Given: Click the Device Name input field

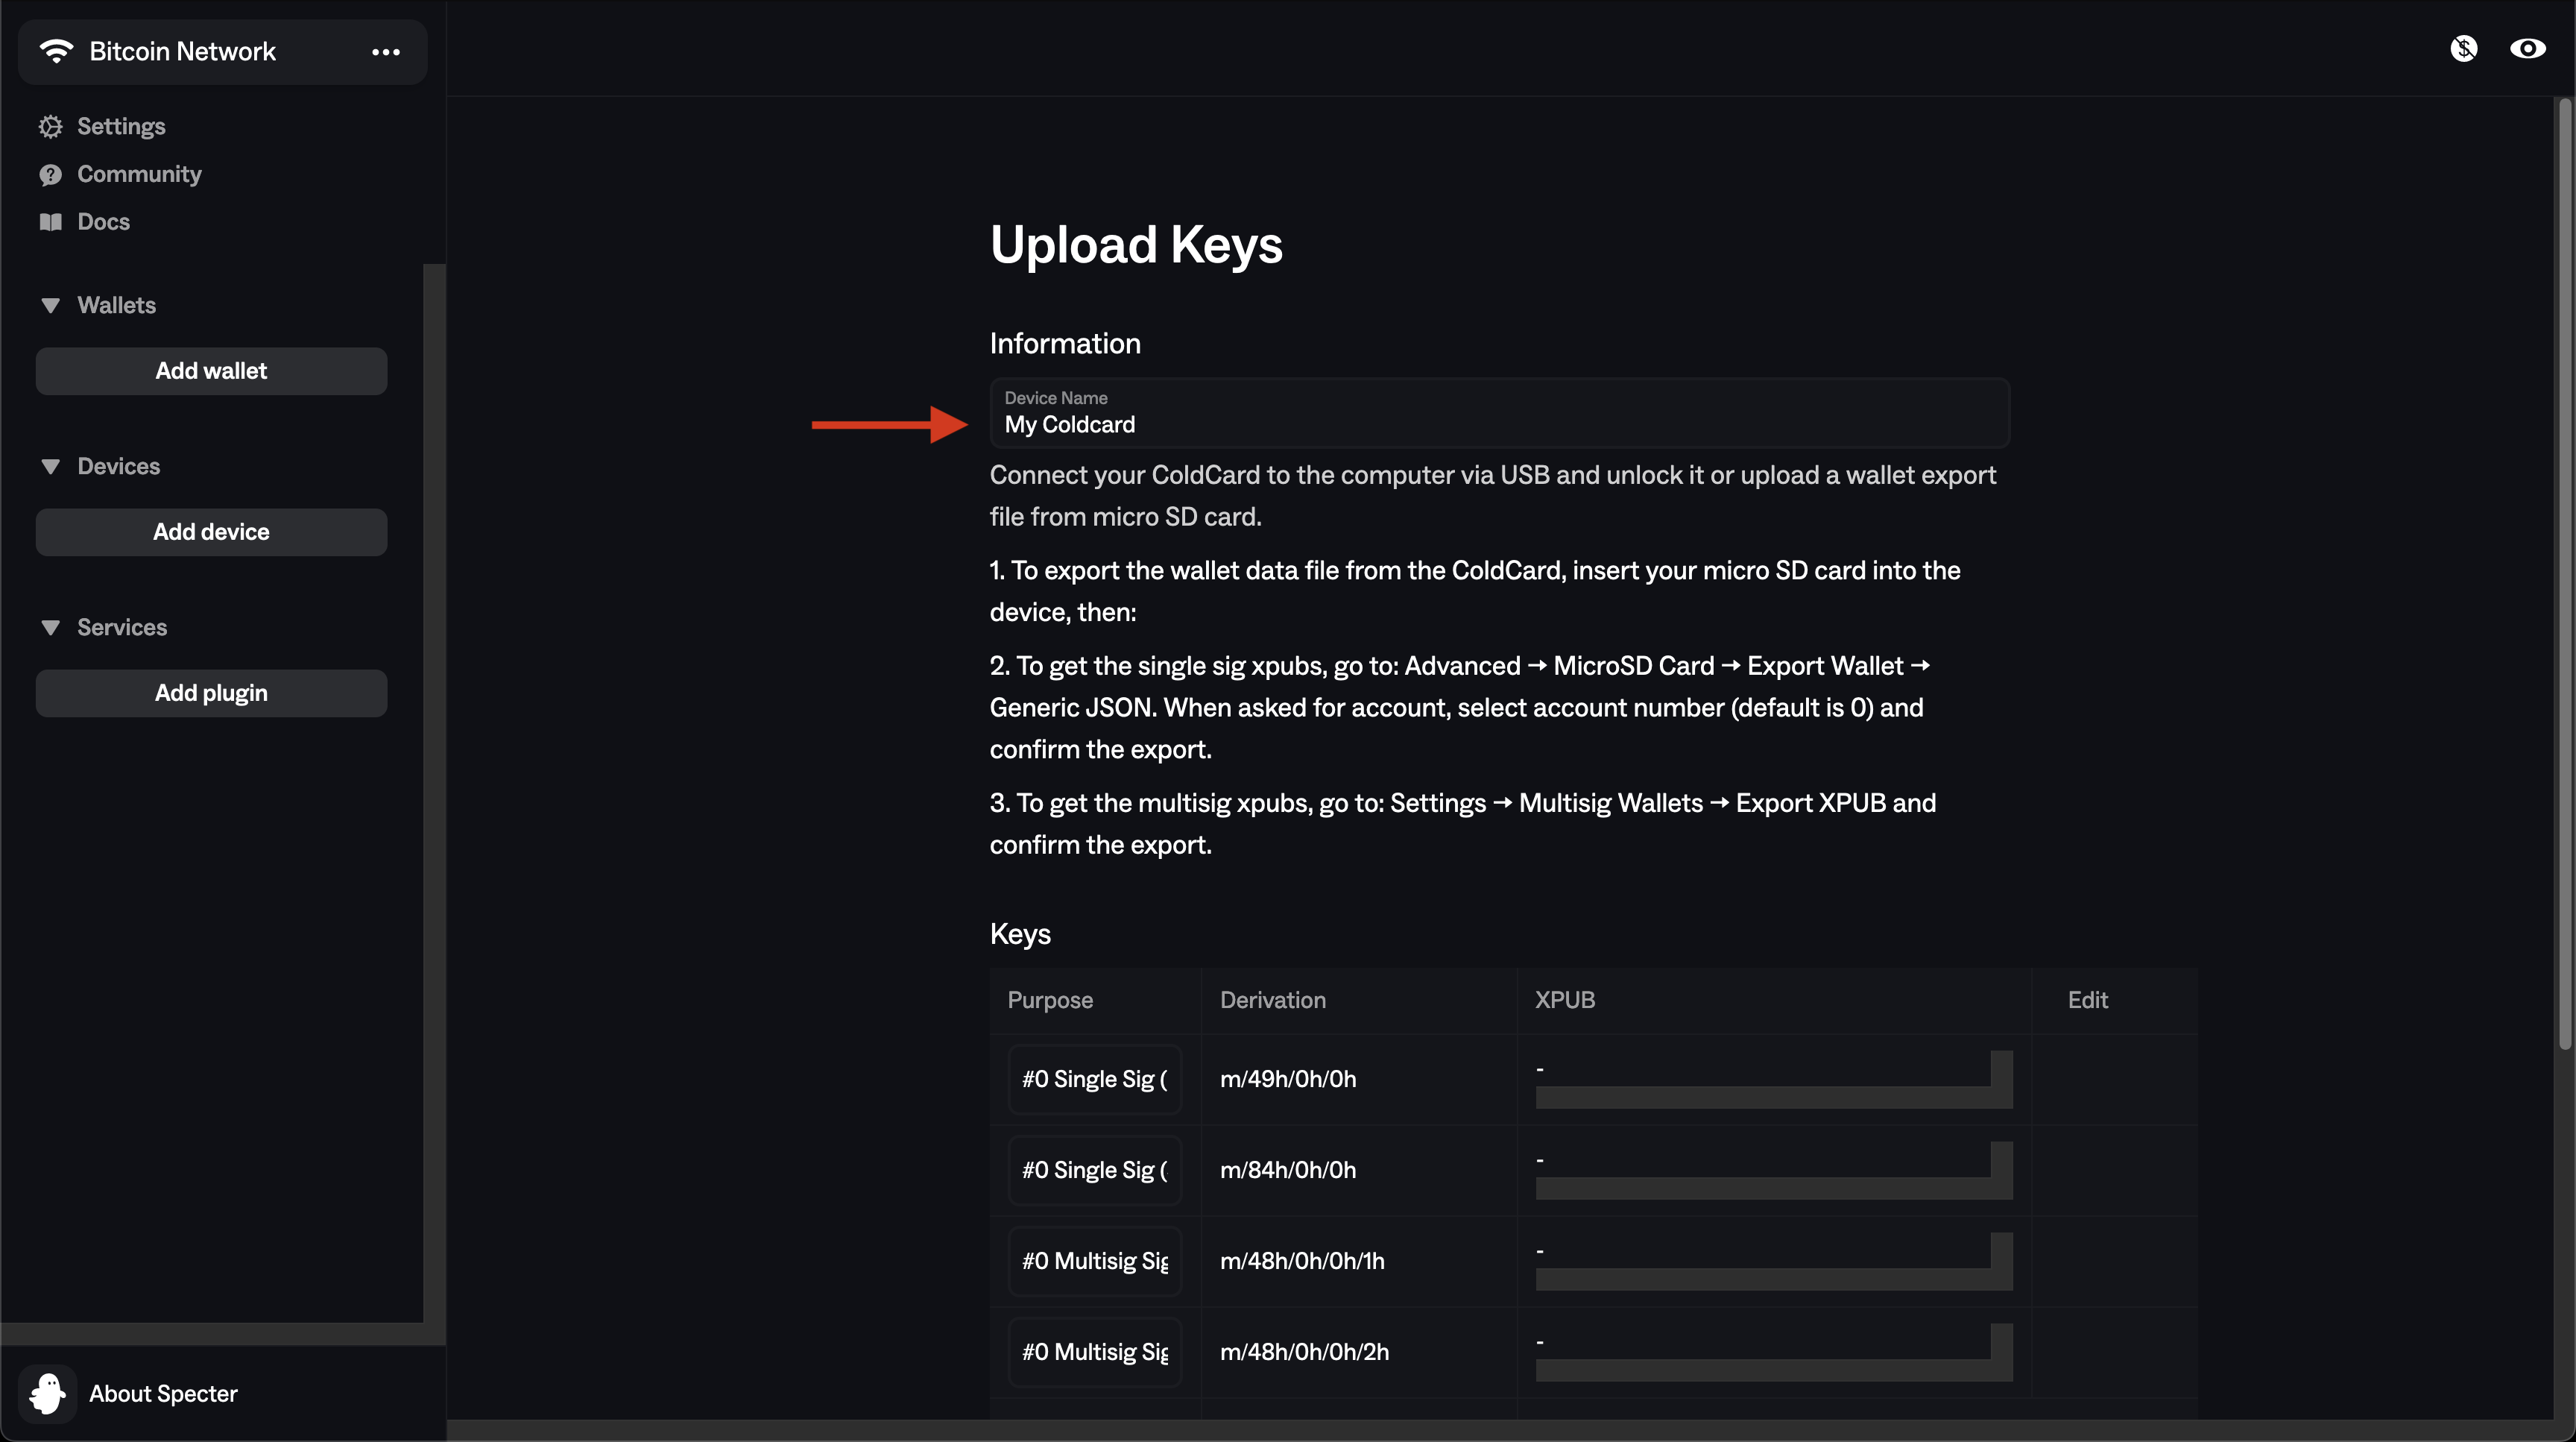Looking at the screenshot, I should pyautogui.click(x=1499, y=424).
